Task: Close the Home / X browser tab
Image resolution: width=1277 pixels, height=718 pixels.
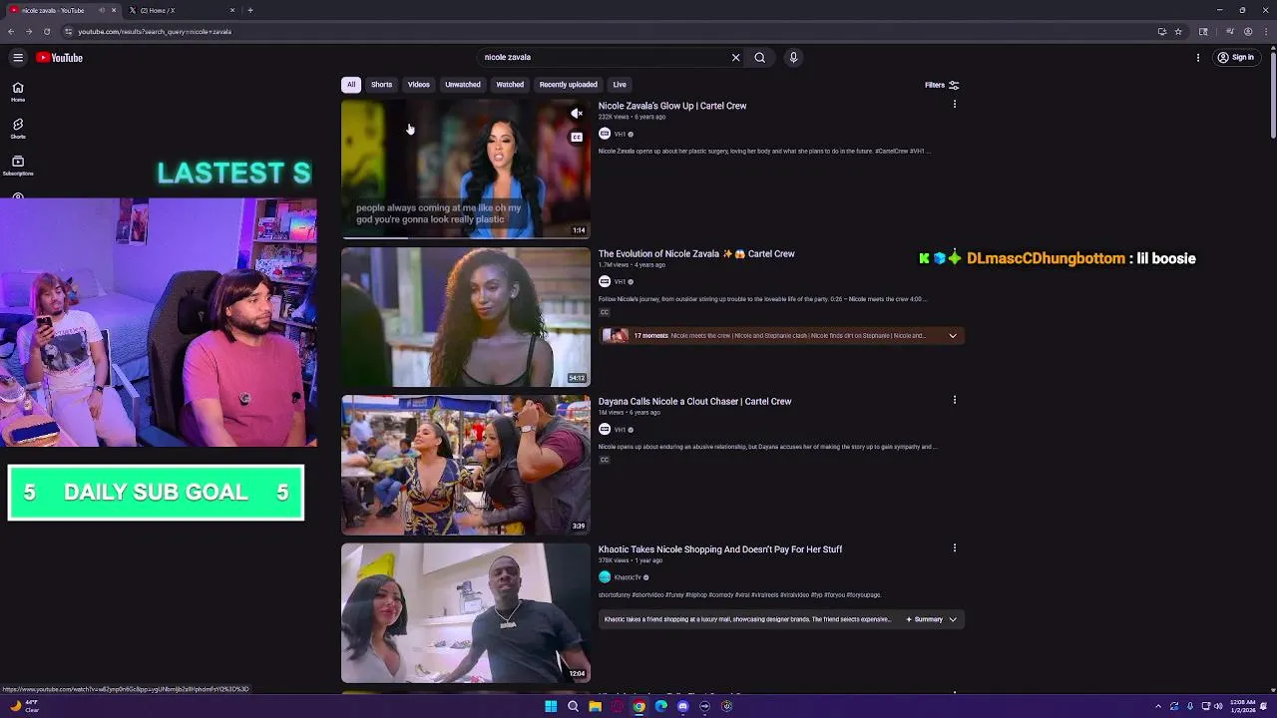Action: coord(232,10)
